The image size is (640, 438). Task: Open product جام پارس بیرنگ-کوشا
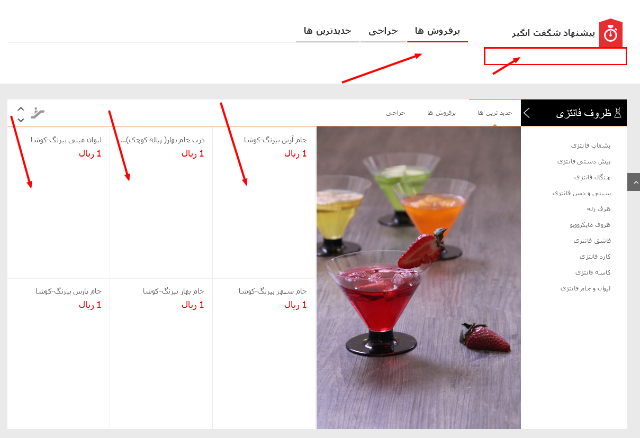pos(69,291)
